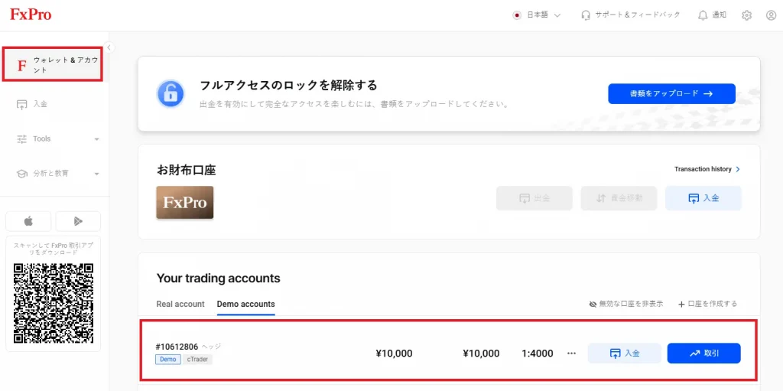The width and height of the screenshot is (783, 391).
Task: Click the FxPro logo in header
Action: coord(31,15)
